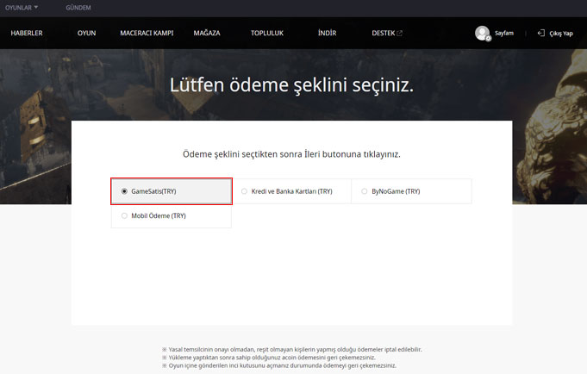The height and width of the screenshot is (374, 587).
Task: Open the OYUN menu item
Action: coord(86,34)
